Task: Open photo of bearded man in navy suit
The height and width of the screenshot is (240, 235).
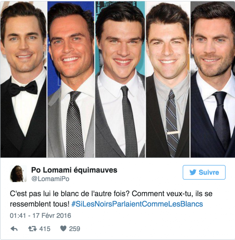Action: point(213,79)
